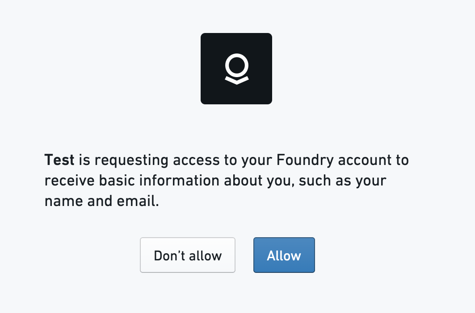Select the Foundry app logo at the top
The width and height of the screenshot is (475, 313).
click(236, 69)
